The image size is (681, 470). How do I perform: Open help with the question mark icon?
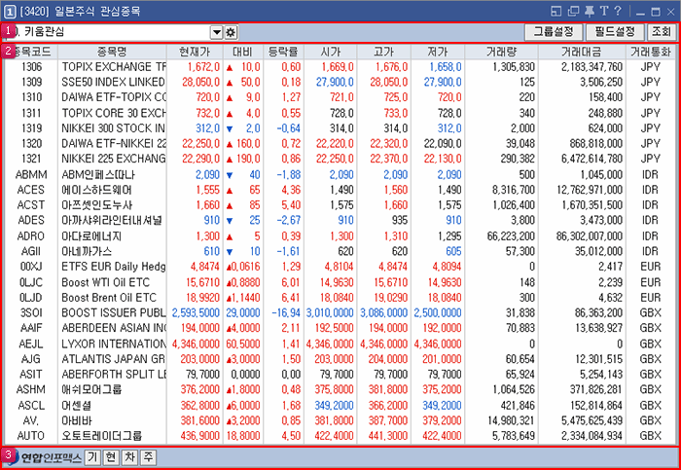618,11
